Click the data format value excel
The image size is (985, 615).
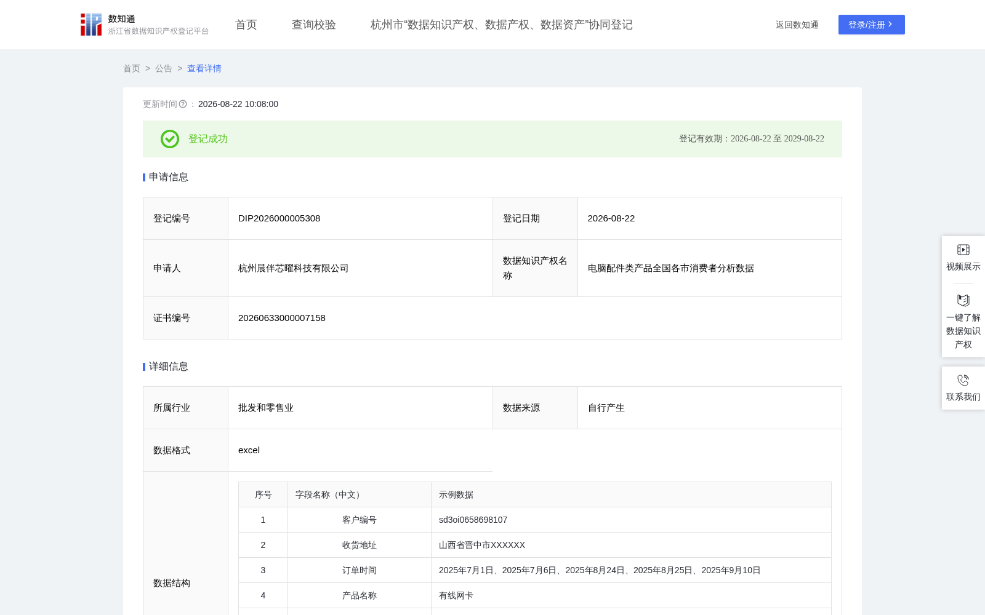tap(249, 450)
